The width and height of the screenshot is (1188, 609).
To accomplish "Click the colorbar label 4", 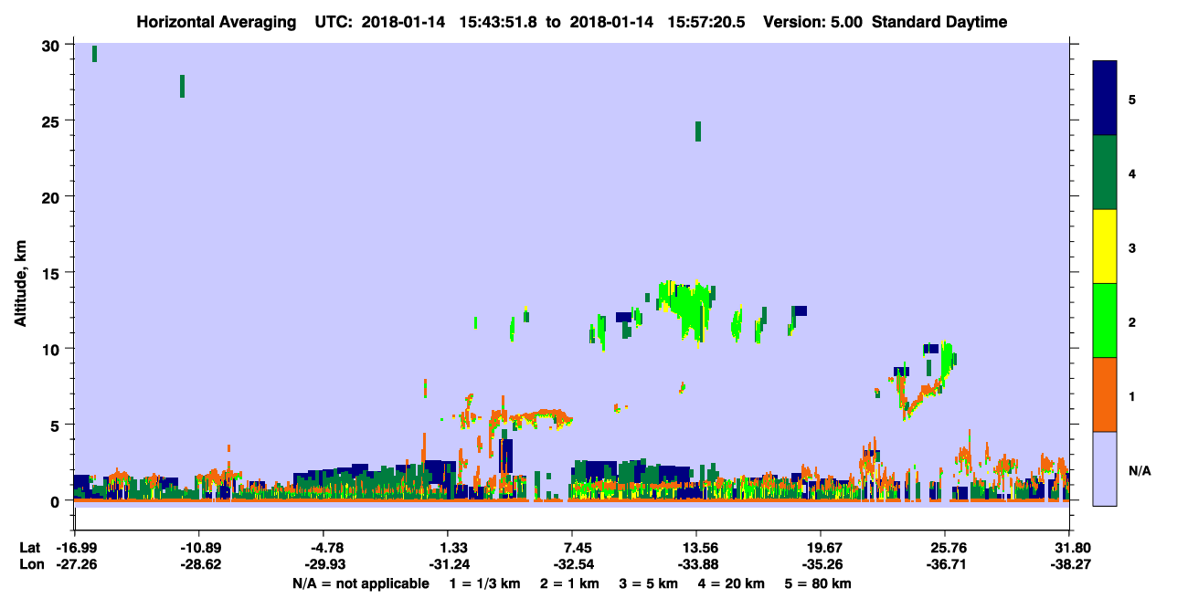I will [x=1132, y=173].
